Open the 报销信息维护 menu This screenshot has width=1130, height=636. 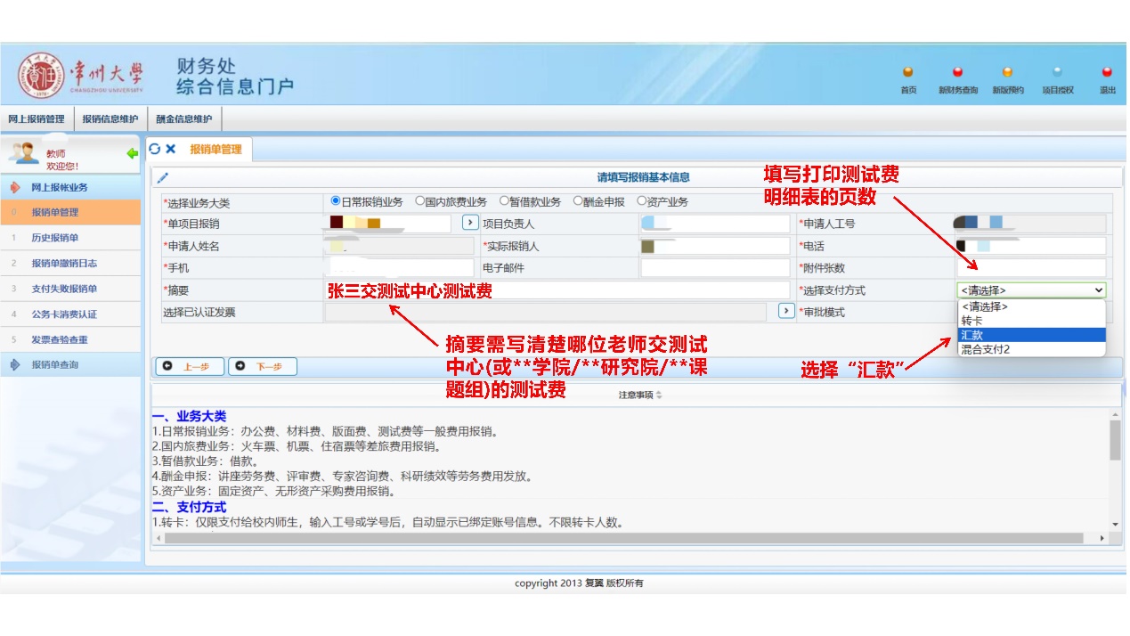pos(110,119)
